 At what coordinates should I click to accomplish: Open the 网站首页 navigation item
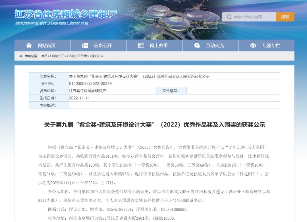point(47,45)
